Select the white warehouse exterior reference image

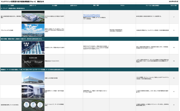coord(33,78)
